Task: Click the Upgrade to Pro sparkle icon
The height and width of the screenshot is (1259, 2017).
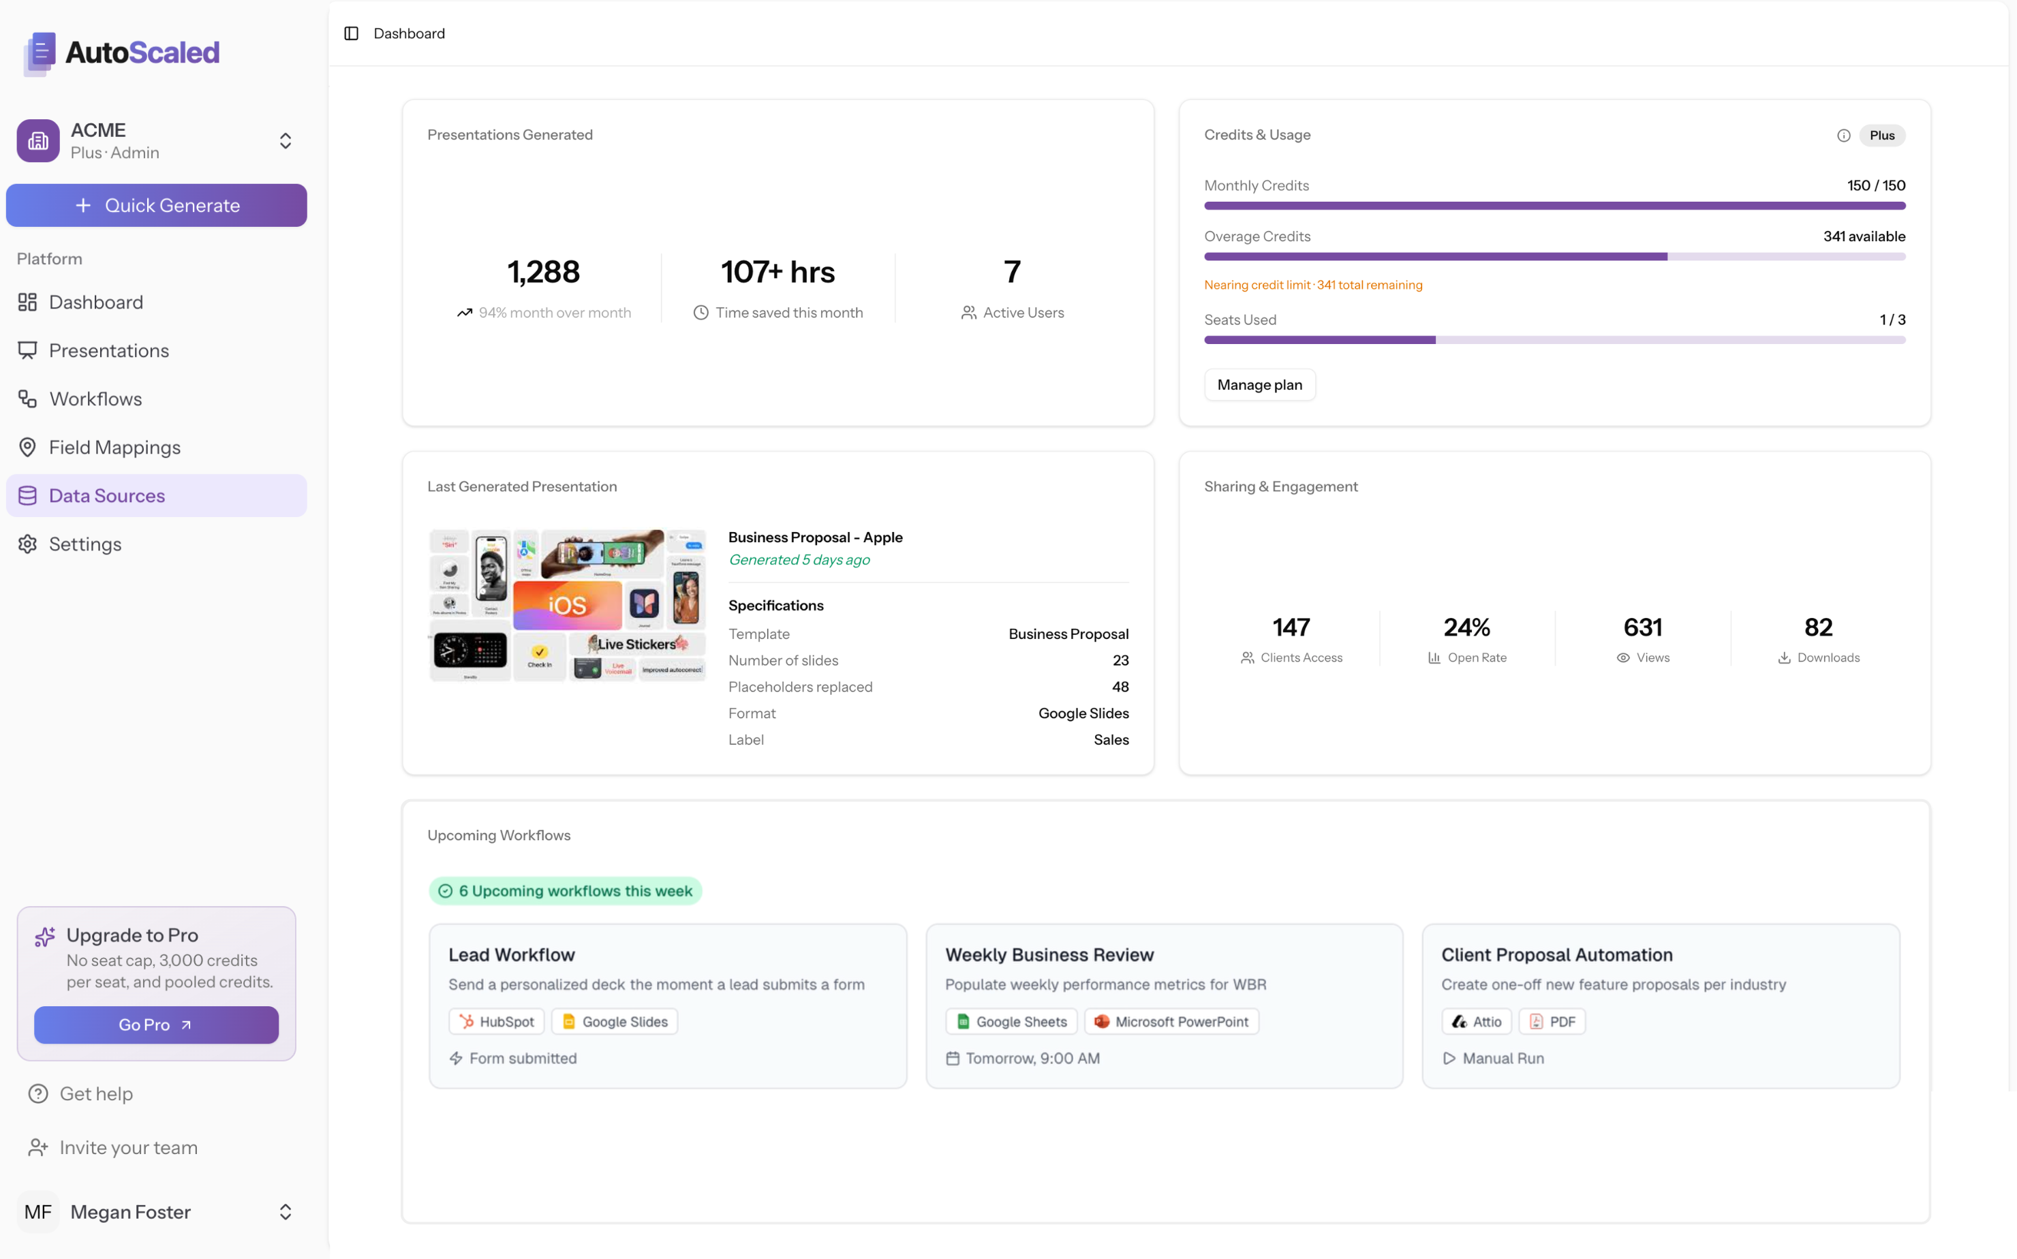Action: coord(45,937)
